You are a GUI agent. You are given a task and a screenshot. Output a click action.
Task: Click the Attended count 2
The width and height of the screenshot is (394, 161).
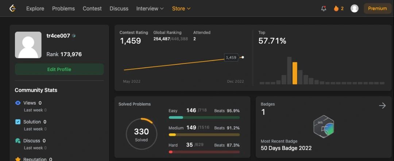click(x=194, y=39)
